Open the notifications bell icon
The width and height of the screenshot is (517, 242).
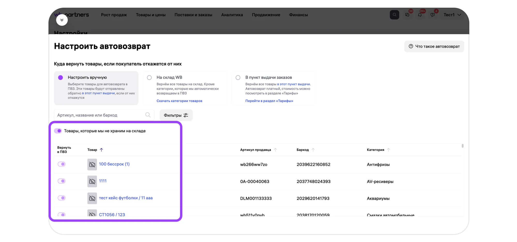pyautogui.click(x=420, y=15)
